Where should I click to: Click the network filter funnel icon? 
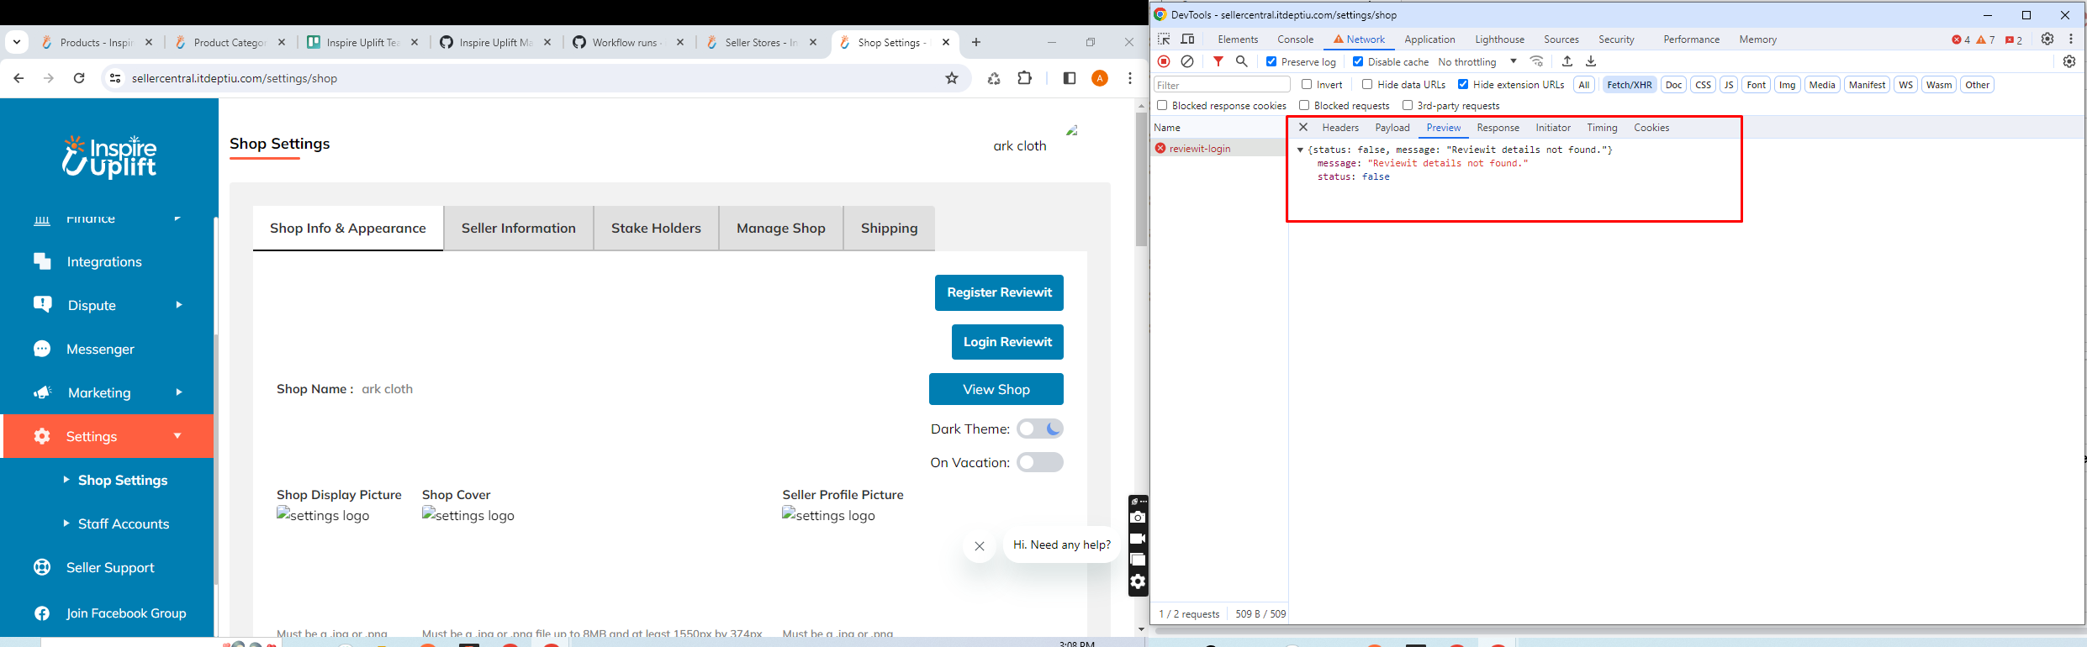1218,61
